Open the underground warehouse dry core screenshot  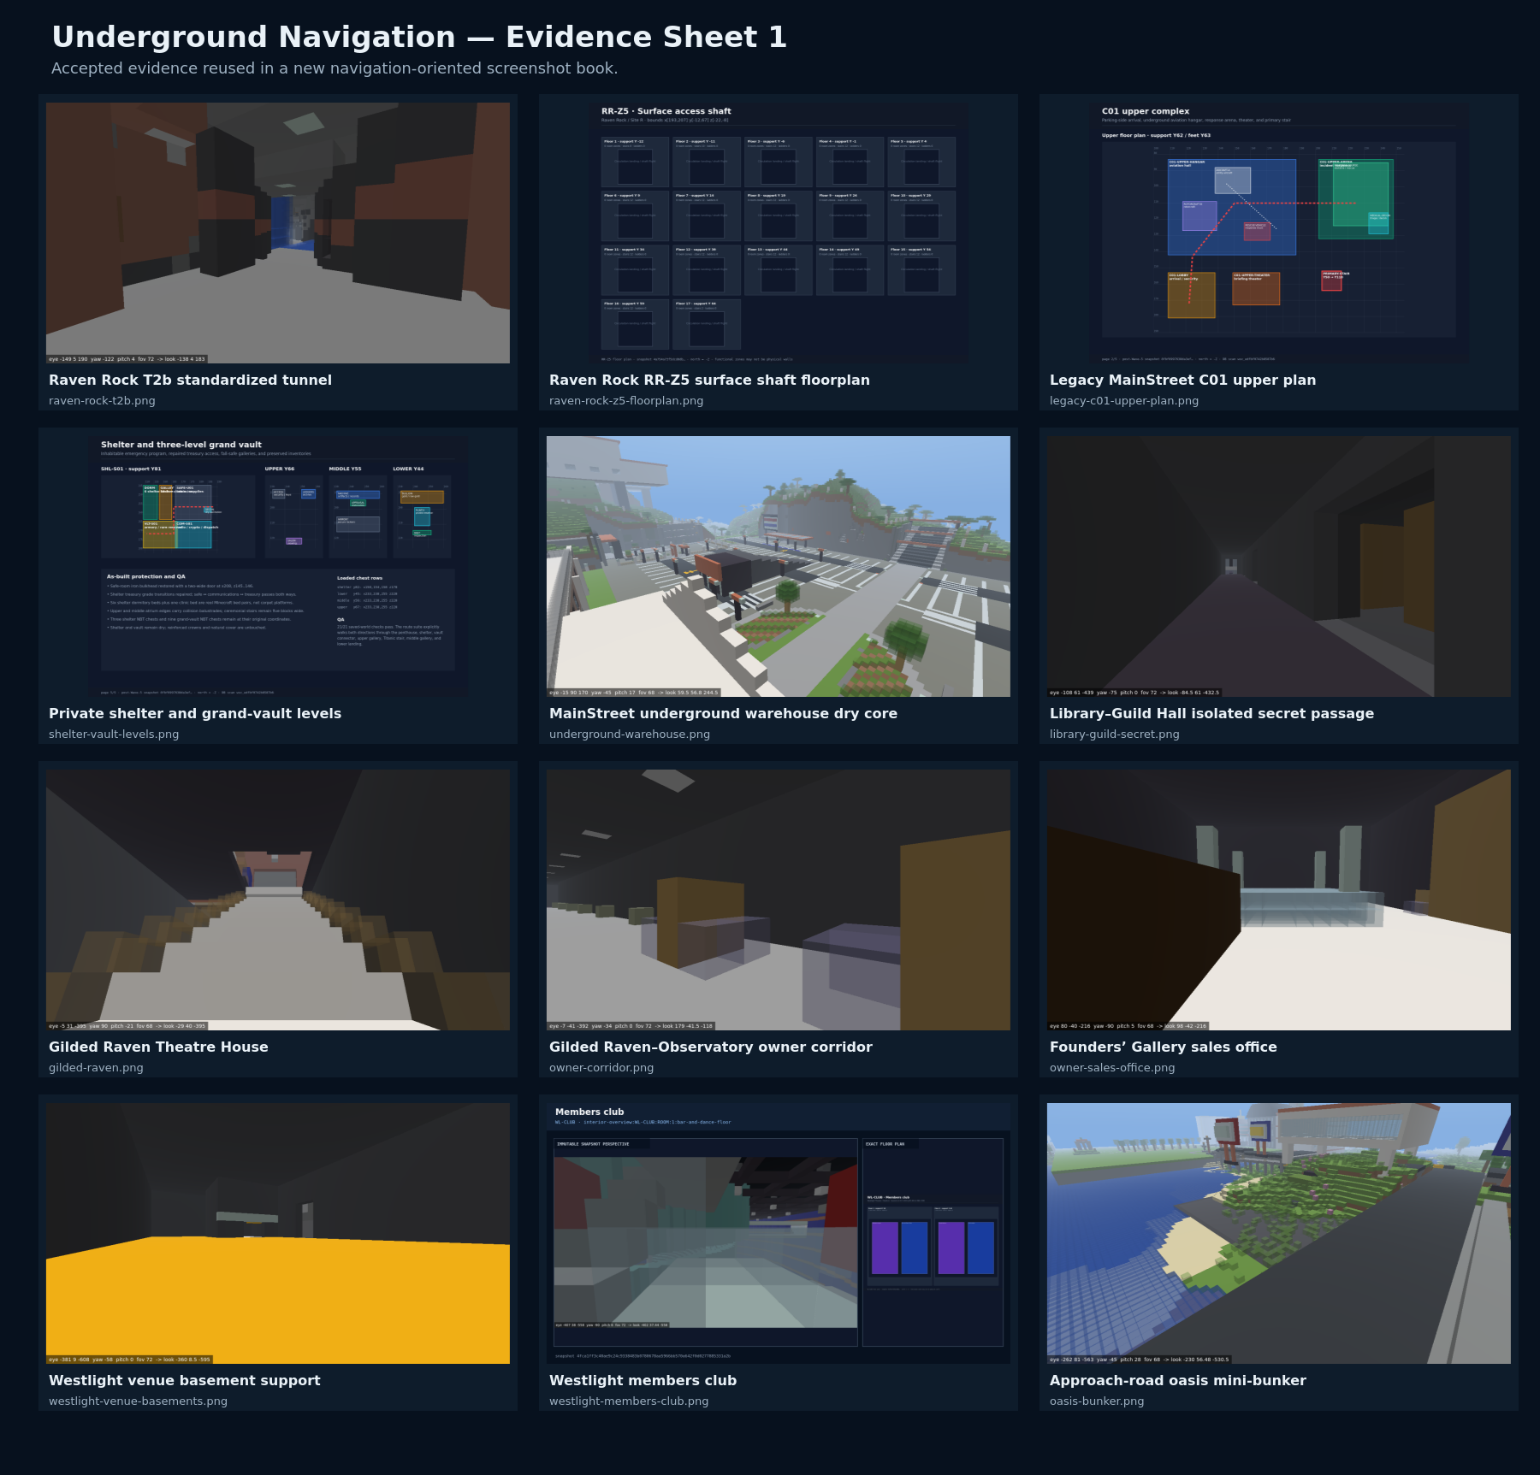pyautogui.click(x=779, y=566)
